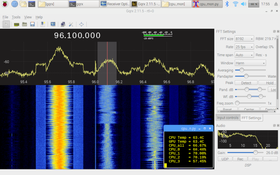Switch to the Input controls tab

[x=228, y=118]
